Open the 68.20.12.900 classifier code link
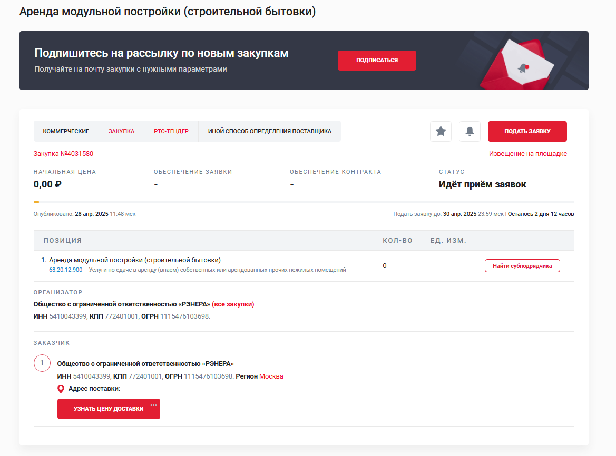 [x=66, y=270]
